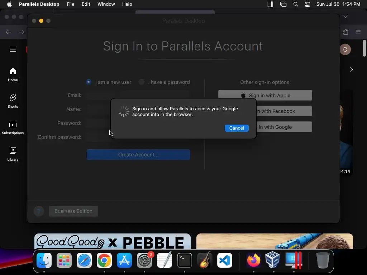Image resolution: width=367 pixels, height=275 pixels.
Task: Click the sidebar display menu bar icon
Action: click(270, 4)
